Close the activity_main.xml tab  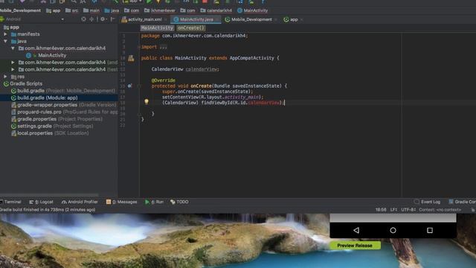(165, 19)
